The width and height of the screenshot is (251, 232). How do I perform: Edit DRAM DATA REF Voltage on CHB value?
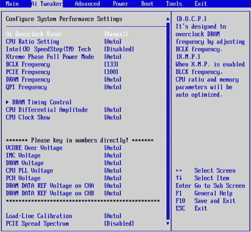click(113, 194)
